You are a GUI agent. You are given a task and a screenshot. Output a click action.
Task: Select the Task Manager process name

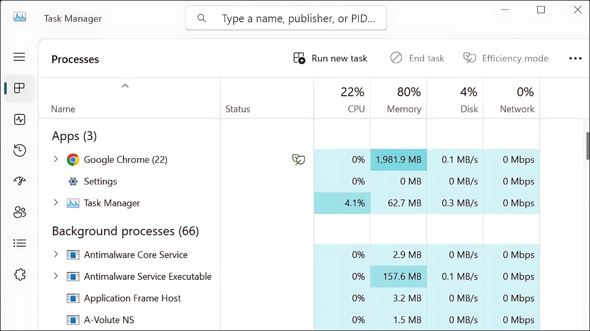112,203
